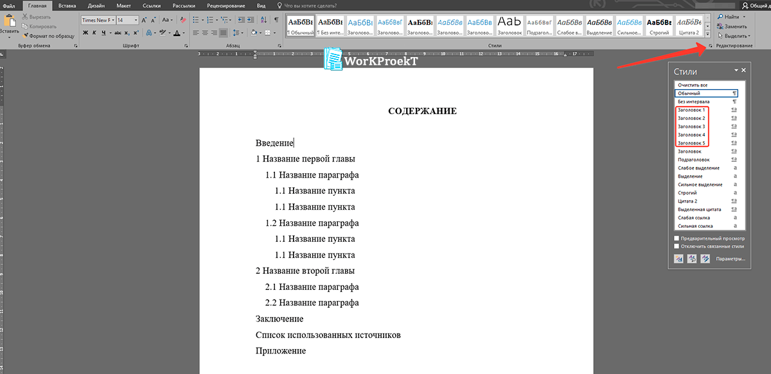Toggle center paragraph alignment
This screenshot has width=771, height=374.
(204, 32)
